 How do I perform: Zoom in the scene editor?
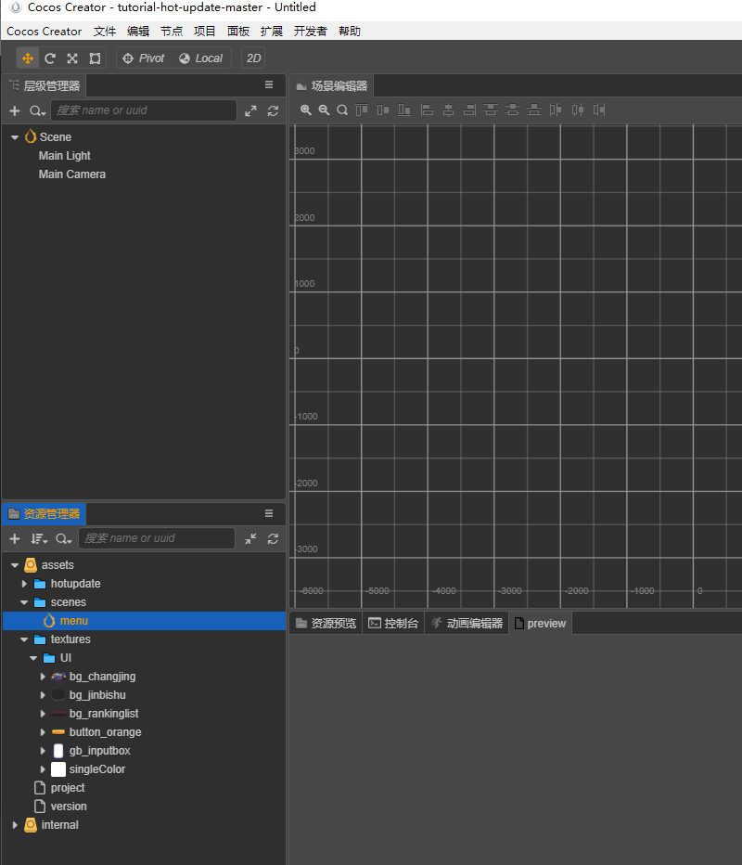click(305, 110)
